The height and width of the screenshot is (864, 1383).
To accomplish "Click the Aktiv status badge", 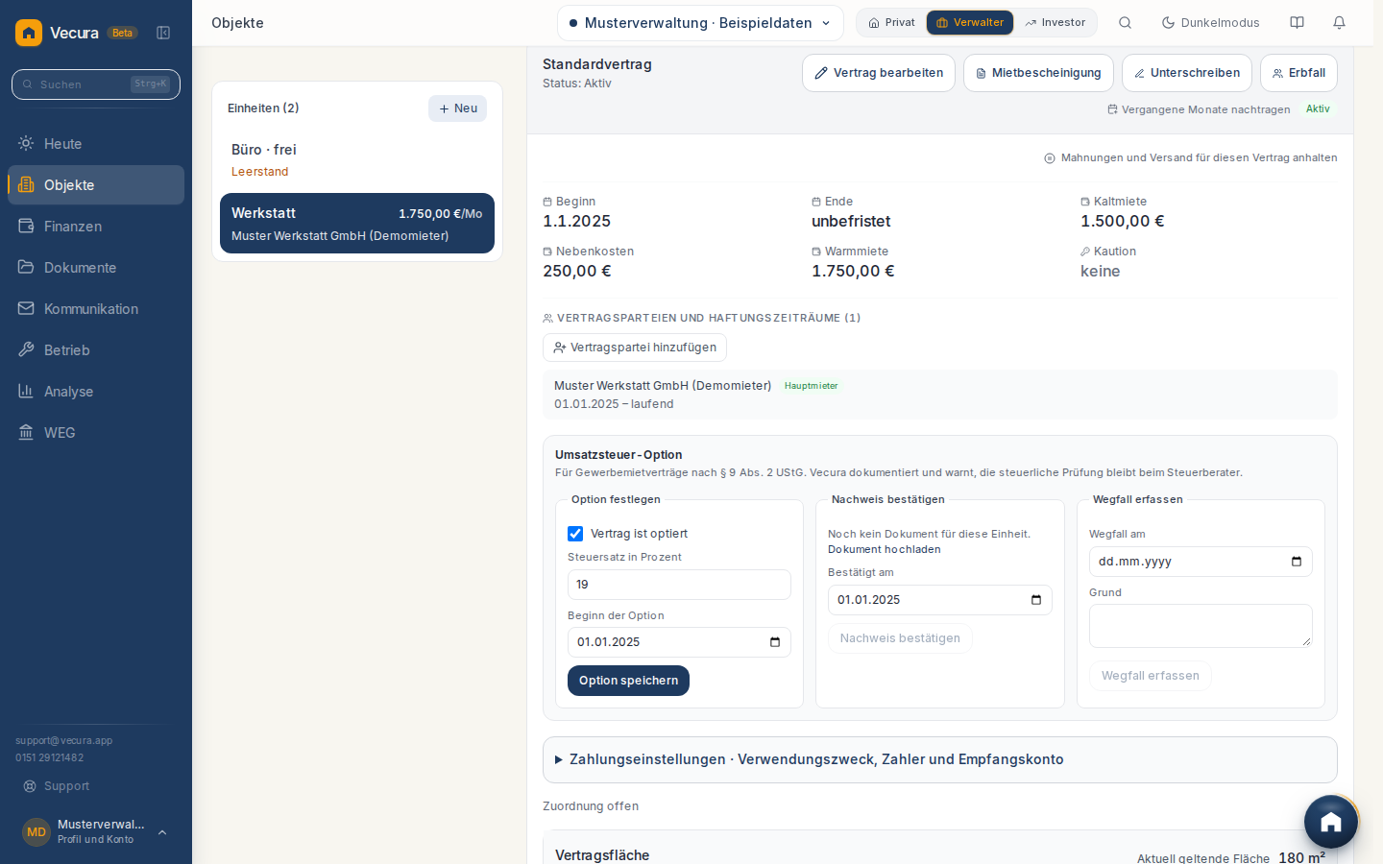I will [x=1318, y=109].
